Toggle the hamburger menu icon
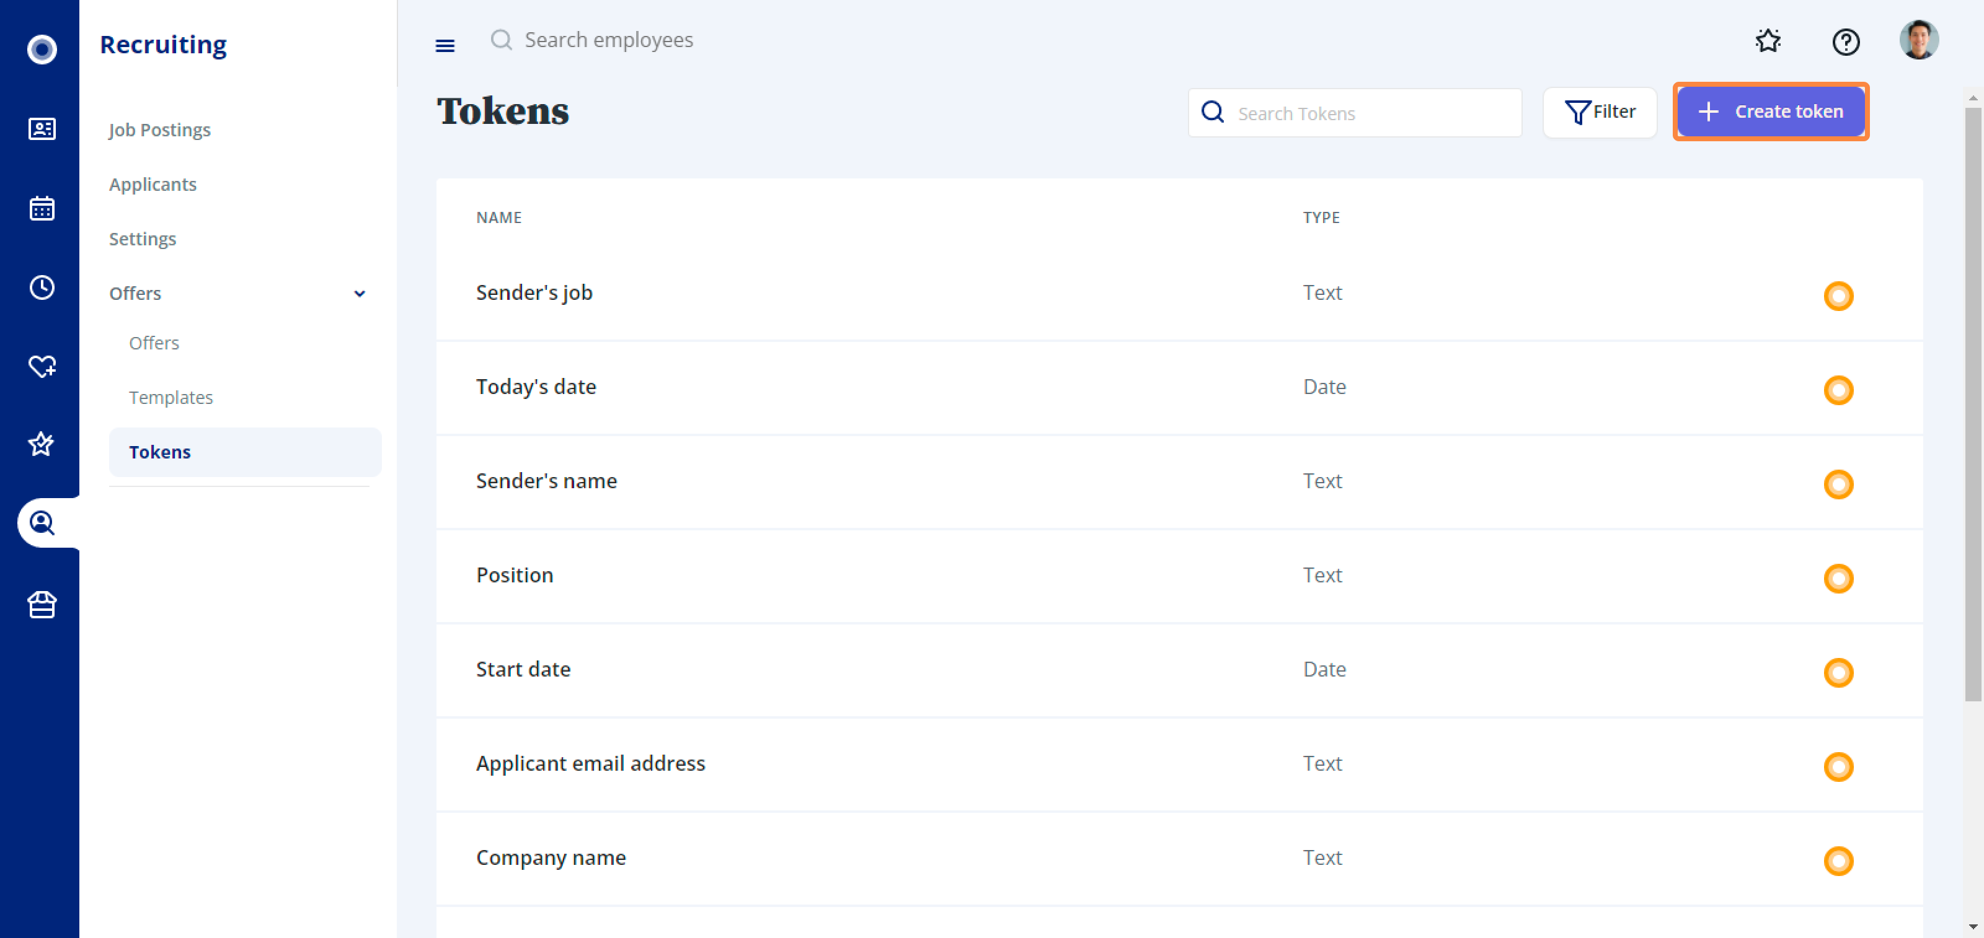Screen dimensions: 1984x938 [445, 45]
